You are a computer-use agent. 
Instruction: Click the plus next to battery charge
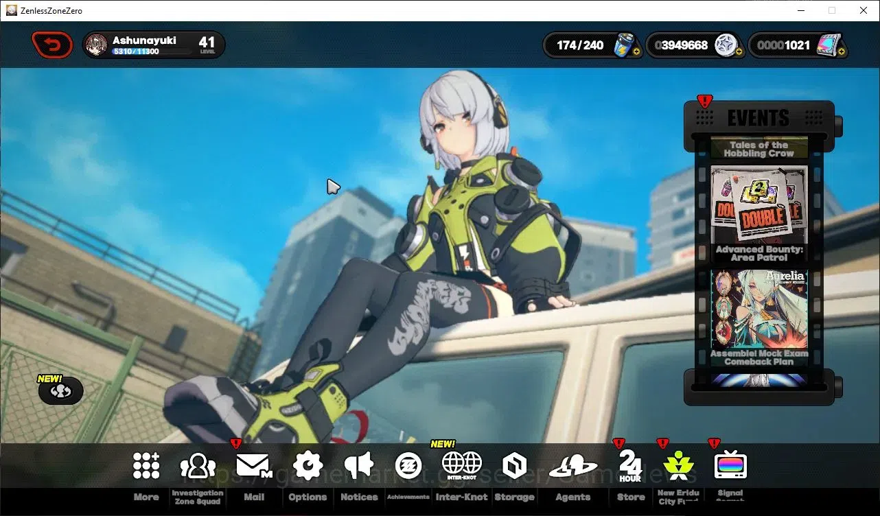click(x=636, y=51)
